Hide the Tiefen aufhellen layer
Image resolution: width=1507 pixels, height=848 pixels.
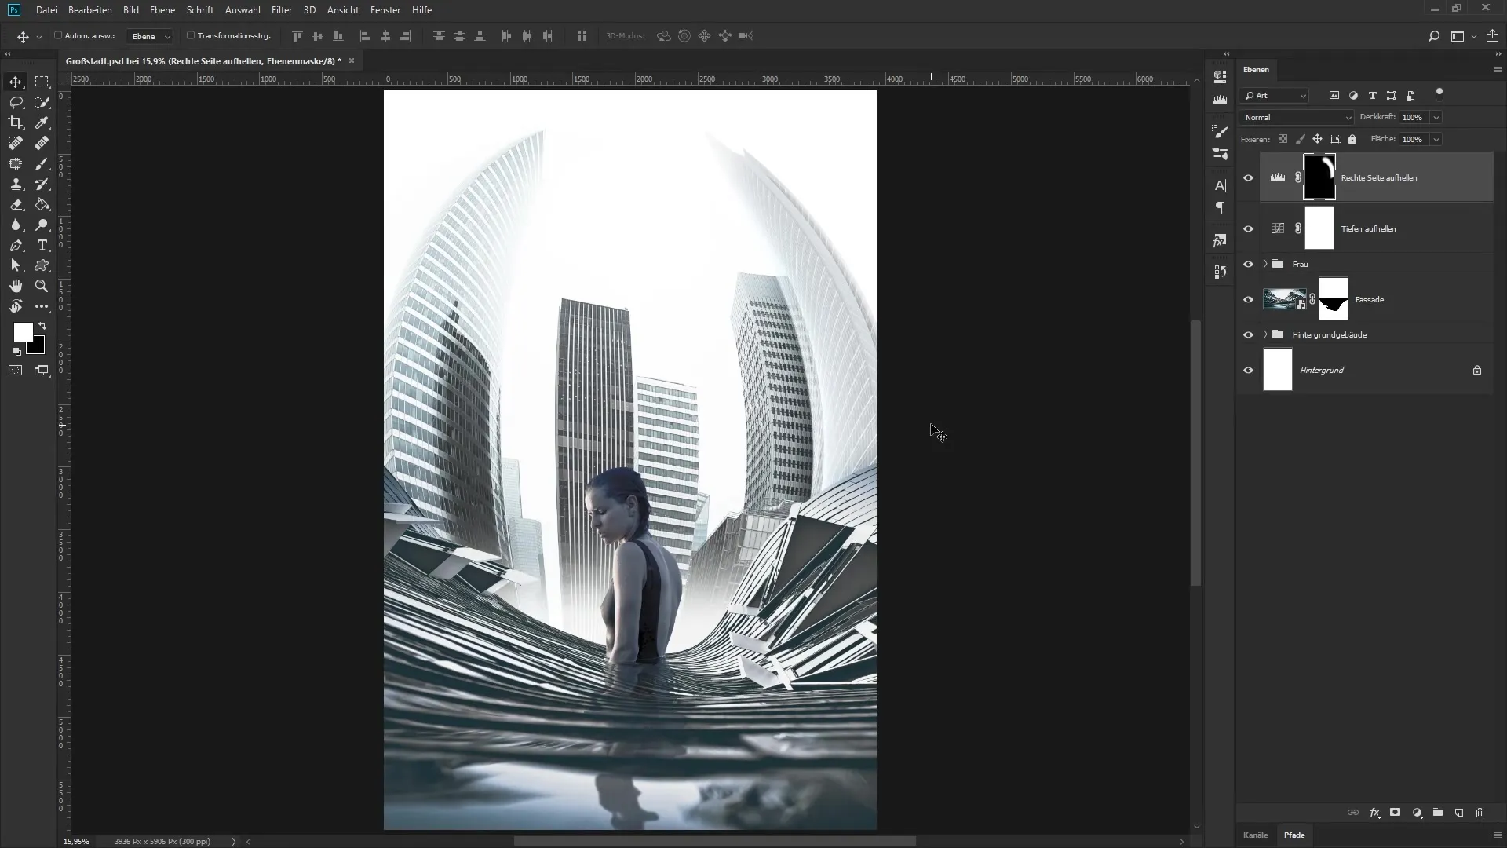pos(1248,228)
